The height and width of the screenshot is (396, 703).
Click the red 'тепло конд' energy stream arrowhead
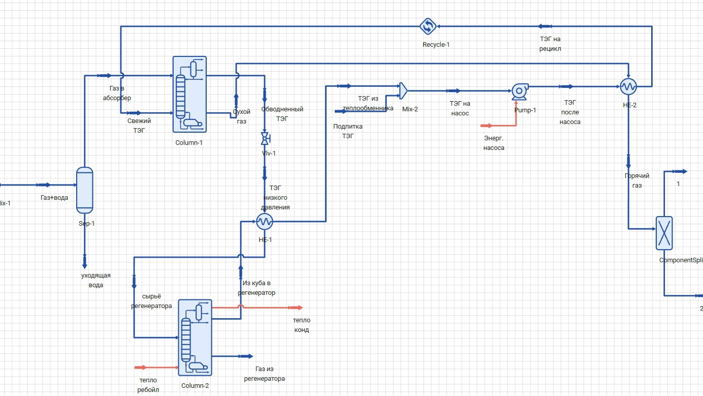click(296, 308)
